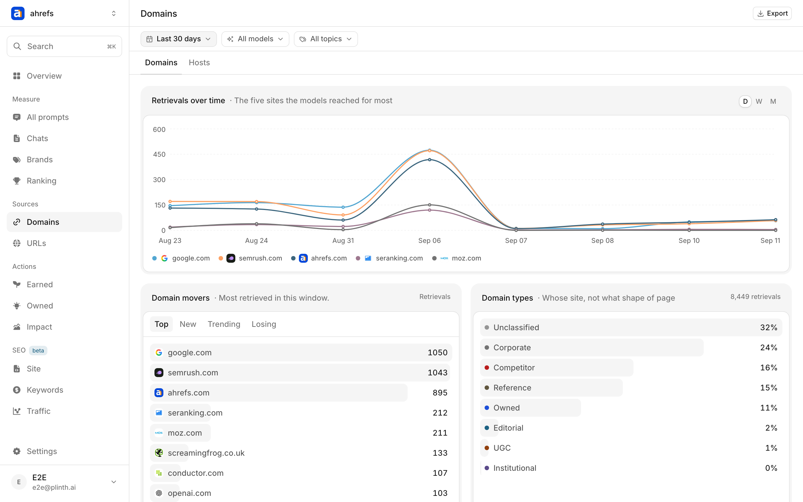Click the semrush.com favicon in movers list

coord(159,373)
